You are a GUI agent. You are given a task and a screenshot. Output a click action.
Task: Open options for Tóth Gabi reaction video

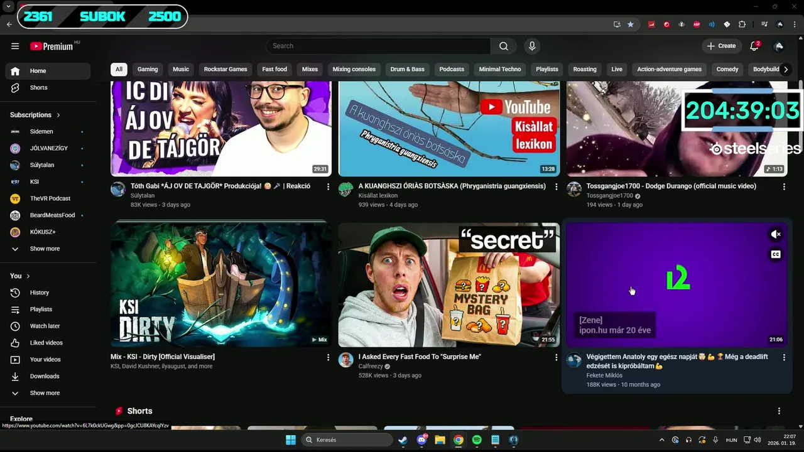click(328, 186)
